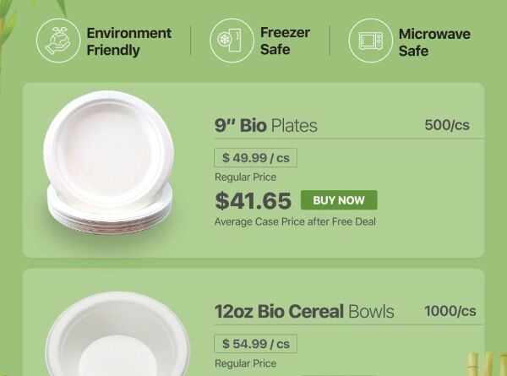Click the $49.99 / cs price box
The image size is (507, 376).
256,157
